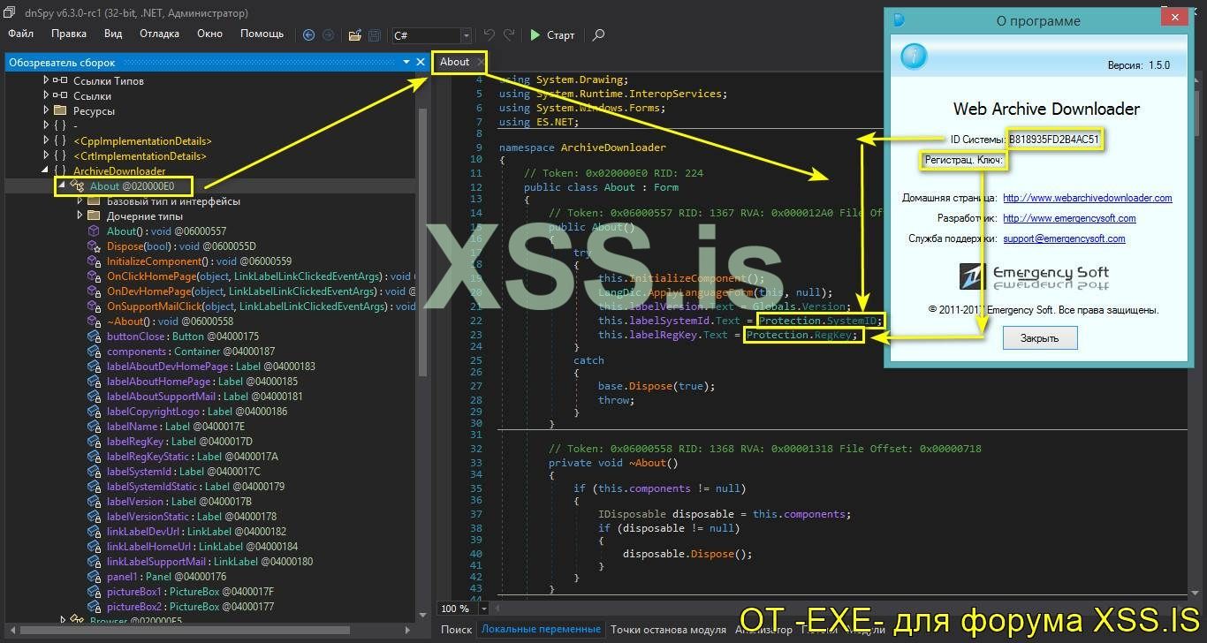1207x643 pixels.
Task: Switch to the Поиск bottom tab
Action: [x=456, y=630]
